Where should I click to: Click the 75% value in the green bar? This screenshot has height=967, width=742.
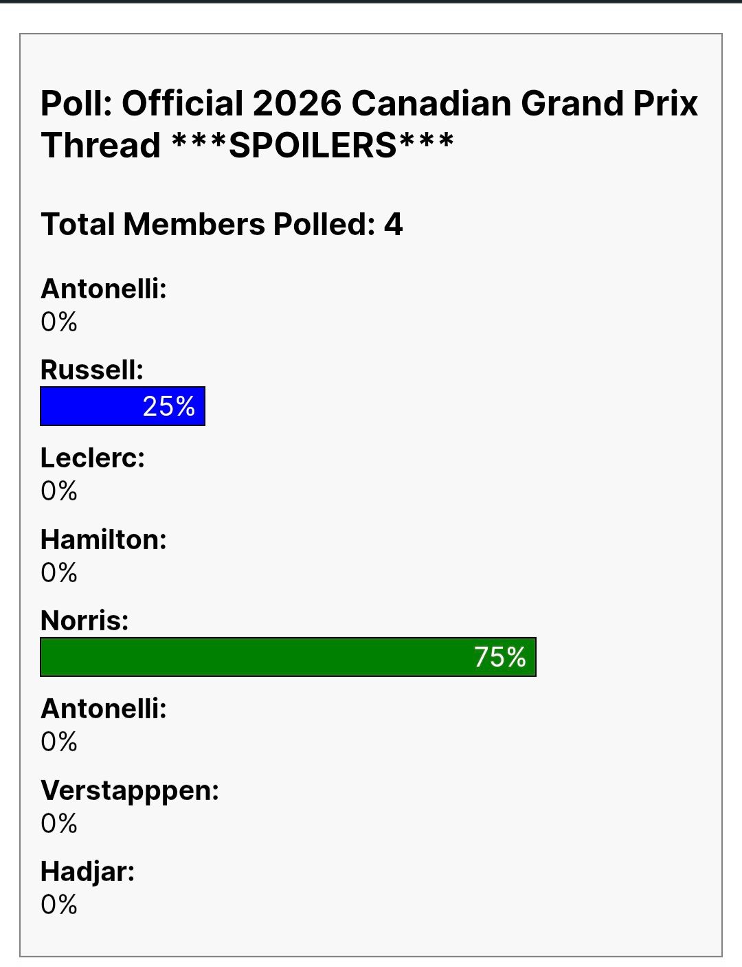(500, 657)
